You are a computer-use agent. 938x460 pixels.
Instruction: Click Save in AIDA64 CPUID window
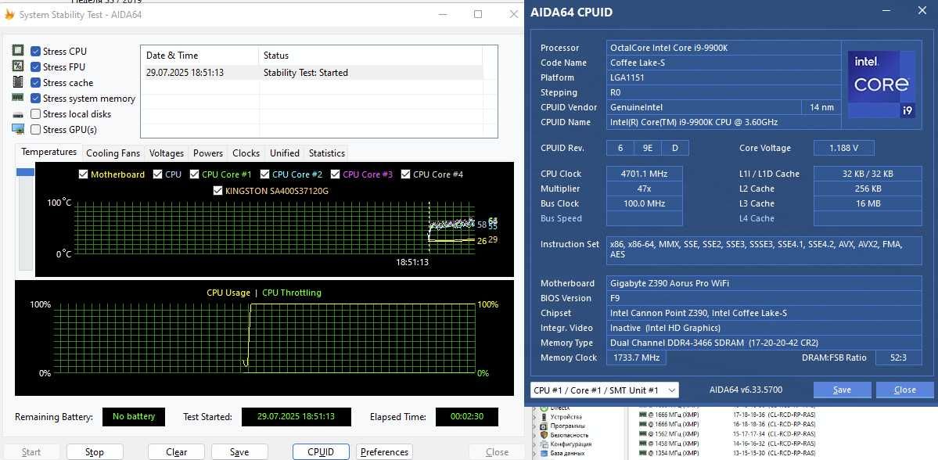click(x=842, y=390)
